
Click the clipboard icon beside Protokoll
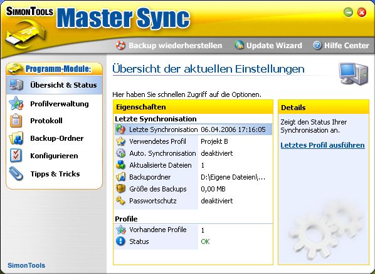click(x=16, y=121)
